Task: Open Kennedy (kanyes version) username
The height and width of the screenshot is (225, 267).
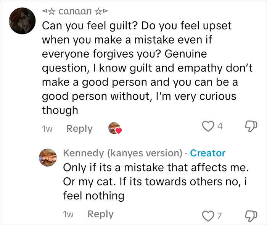Action: point(122,153)
